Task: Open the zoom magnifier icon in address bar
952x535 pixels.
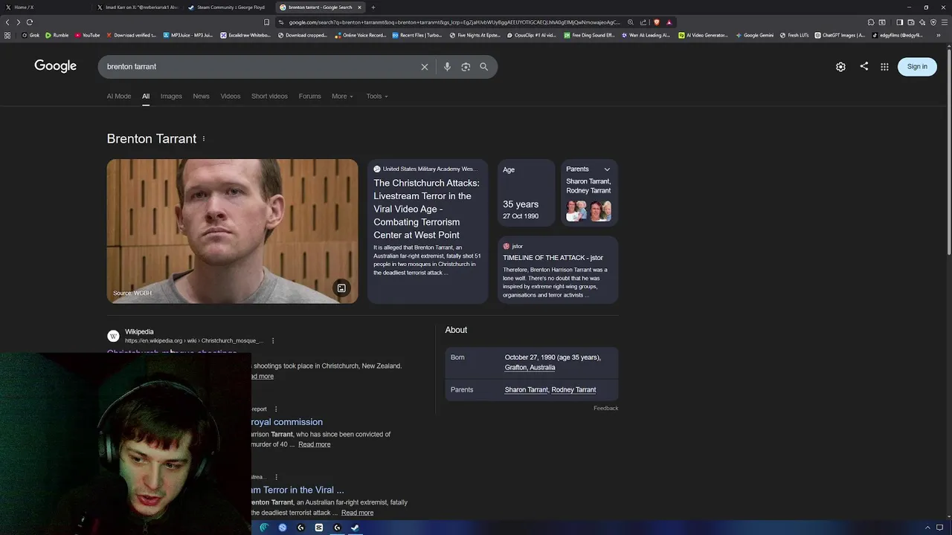Action: (x=631, y=22)
